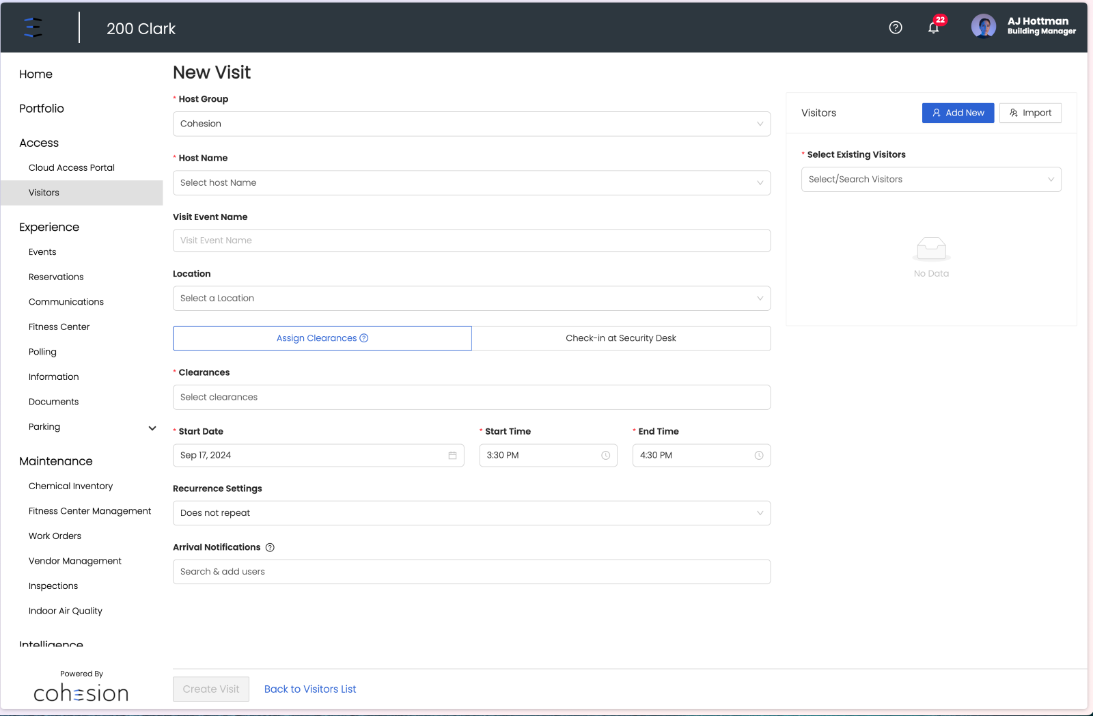
Task: Expand the Recurrence Settings dropdown
Action: [471, 513]
